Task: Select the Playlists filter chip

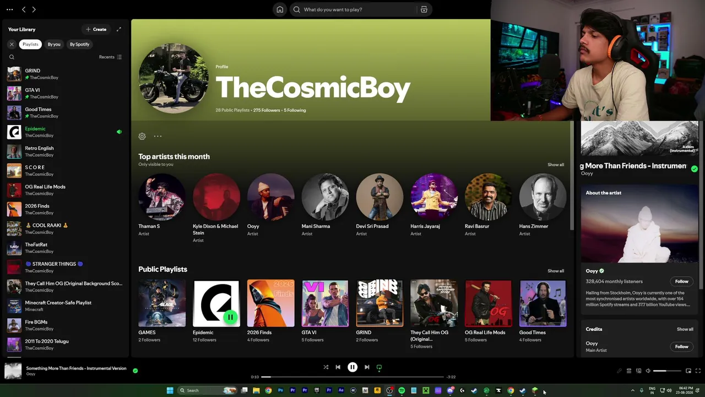Action: tap(30, 44)
